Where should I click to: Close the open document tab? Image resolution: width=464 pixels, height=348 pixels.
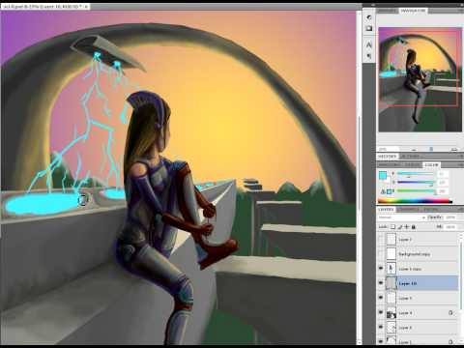(86, 7)
